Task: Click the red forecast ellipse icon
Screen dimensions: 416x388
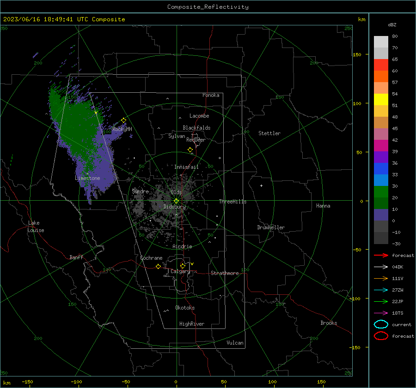Action: 381,336
